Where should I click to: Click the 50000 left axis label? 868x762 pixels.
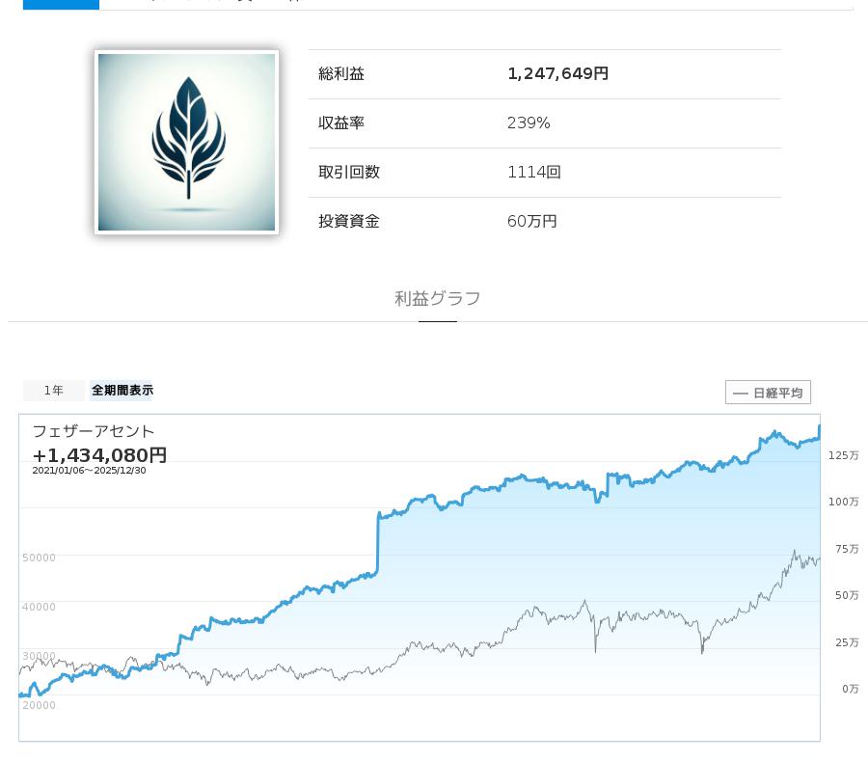click(39, 558)
